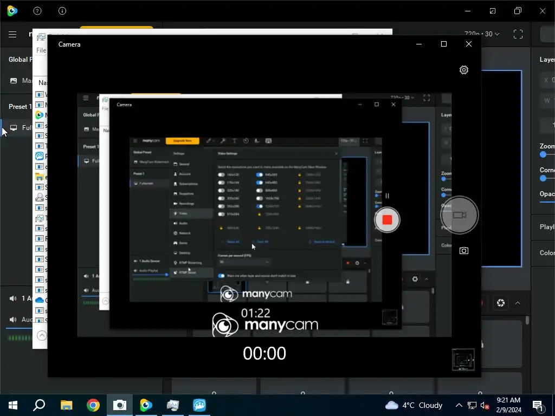Viewport: 555px width, 416px height.
Task: Open notification center icon
Action: tap(538, 405)
